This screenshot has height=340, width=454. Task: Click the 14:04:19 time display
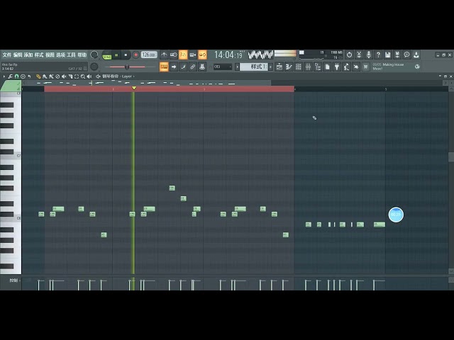click(228, 55)
